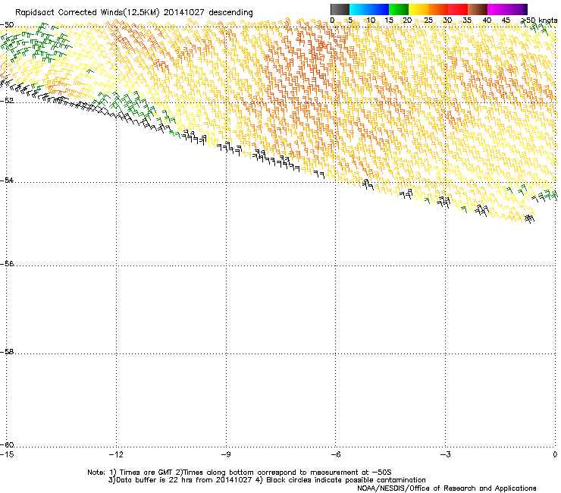The width and height of the screenshot is (561, 493).
Task: Click the gray 0-5 knots color segment
Action: tap(340, 9)
